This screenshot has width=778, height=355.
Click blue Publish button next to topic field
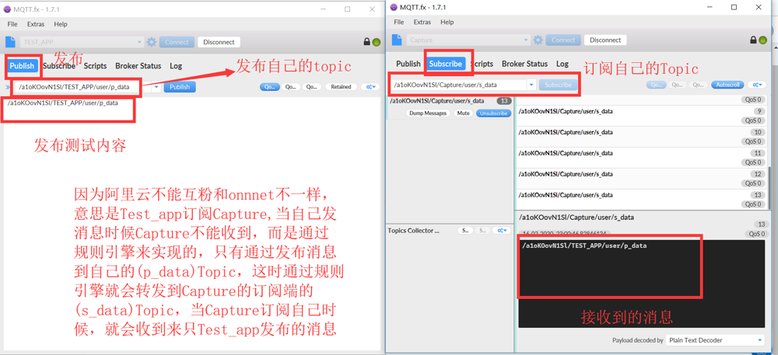coord(180,87)
